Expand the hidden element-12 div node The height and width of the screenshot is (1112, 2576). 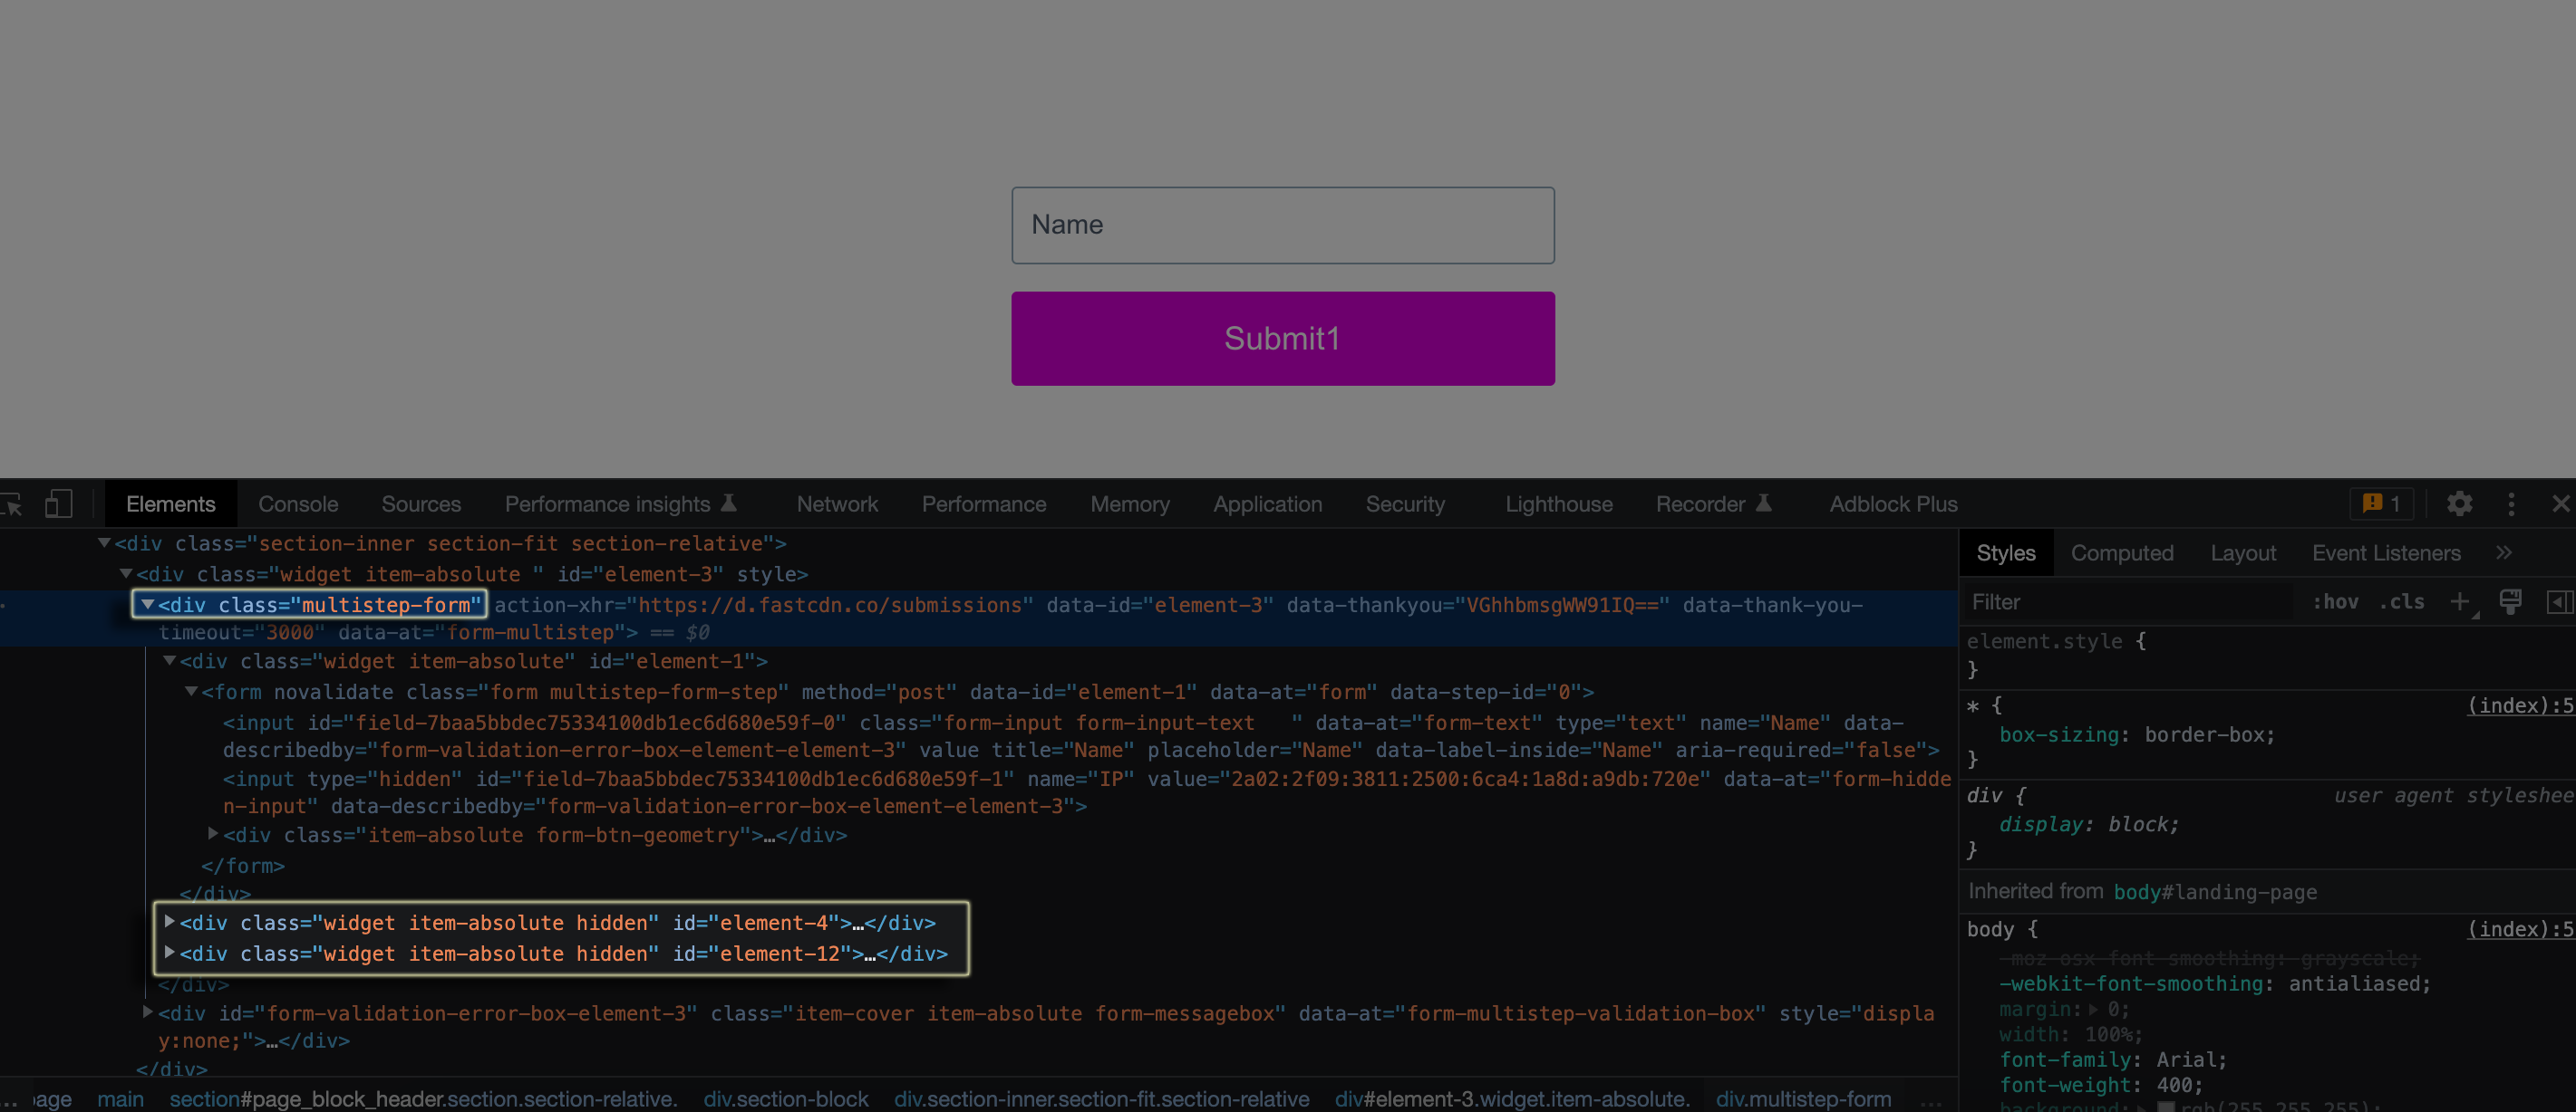click(170, 952)
